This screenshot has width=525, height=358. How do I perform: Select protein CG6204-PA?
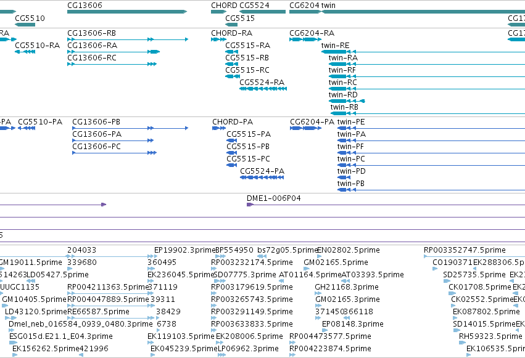(312, 122)
